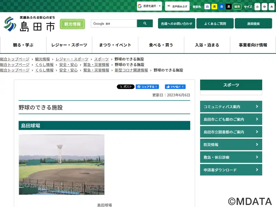276x207 pixels.
Task: Expand the 食べる・買う menu
Action: click(161, 45)
